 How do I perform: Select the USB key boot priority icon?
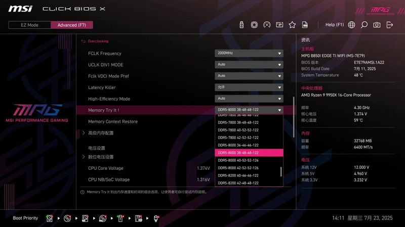(x=120, y=218)
